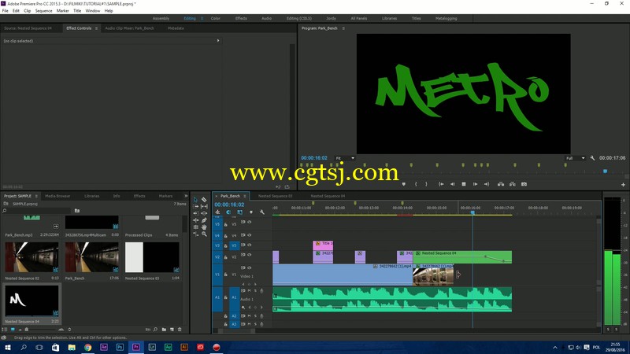The height and width of the screenshot is (354, 630).
Task: Select the Selection tool in Tools panel
Action: pyautogui.click(x=195, y=200)
